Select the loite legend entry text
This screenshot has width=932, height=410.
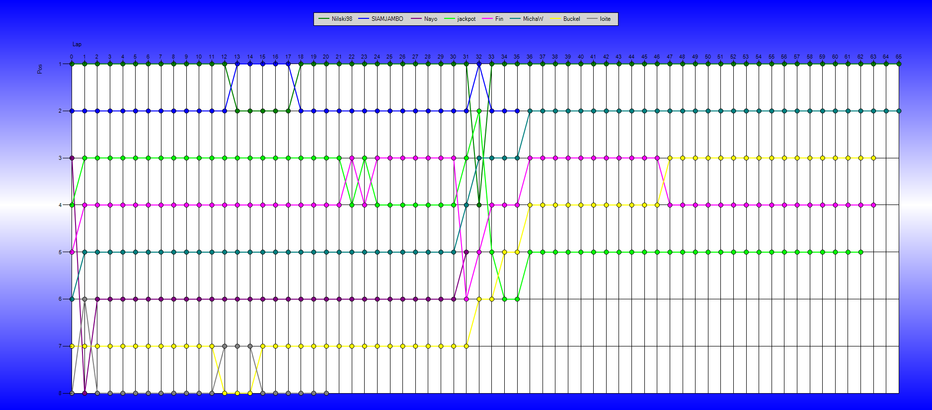(605, 19)
